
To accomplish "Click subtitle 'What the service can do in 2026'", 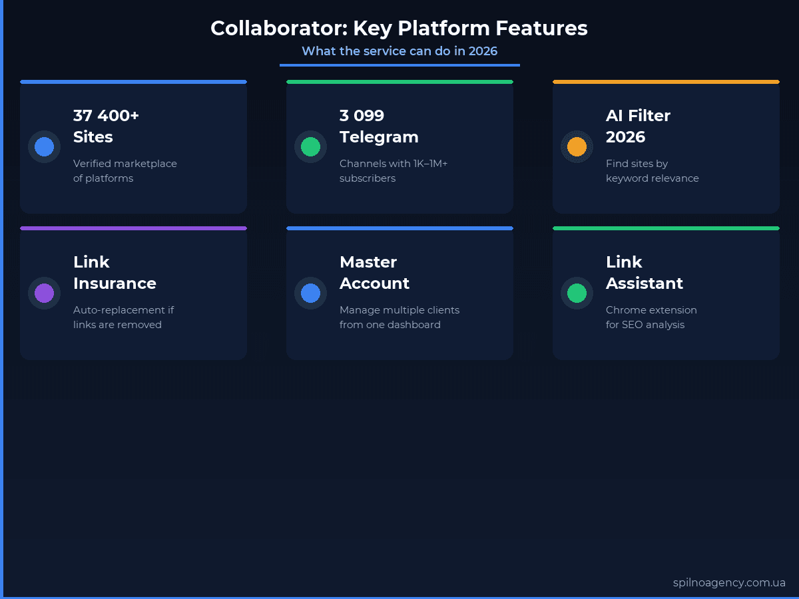I will (x=400, y=51).
